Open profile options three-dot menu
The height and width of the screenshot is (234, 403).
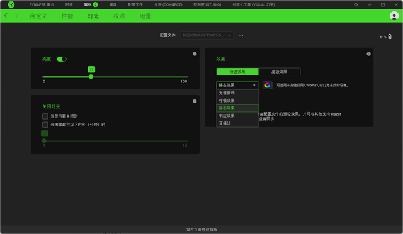(241, 35)
